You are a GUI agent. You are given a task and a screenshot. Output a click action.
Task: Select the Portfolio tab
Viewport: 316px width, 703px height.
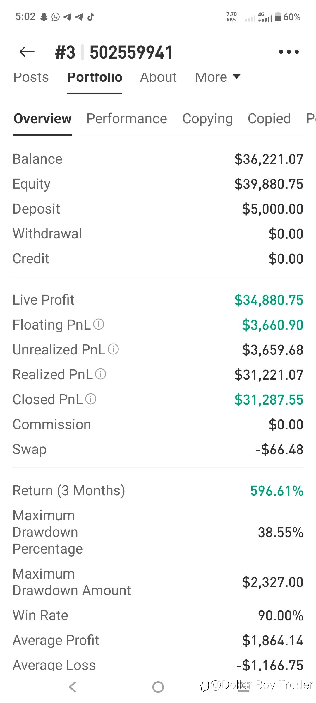coord(95,77)
